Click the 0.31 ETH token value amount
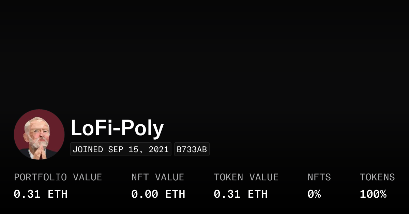The height and width of the screenshot is (214, 409). 241,194
